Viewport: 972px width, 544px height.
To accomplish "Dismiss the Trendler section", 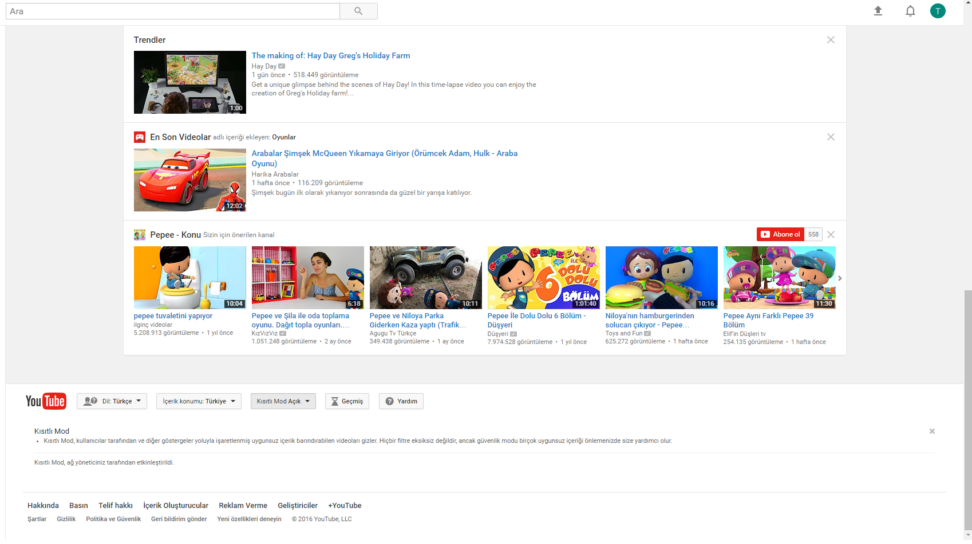I will pos(831,40).
